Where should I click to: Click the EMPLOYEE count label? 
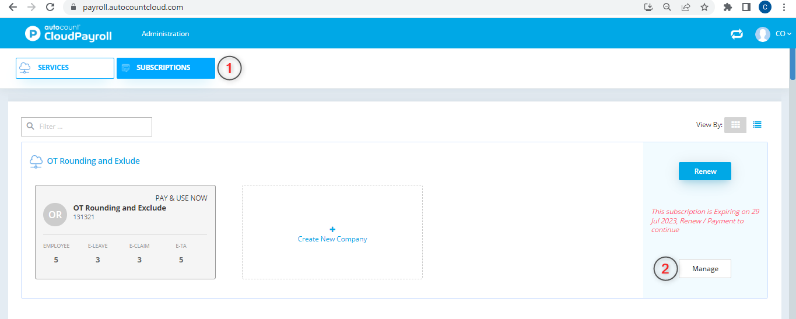[x=56, y=246]
